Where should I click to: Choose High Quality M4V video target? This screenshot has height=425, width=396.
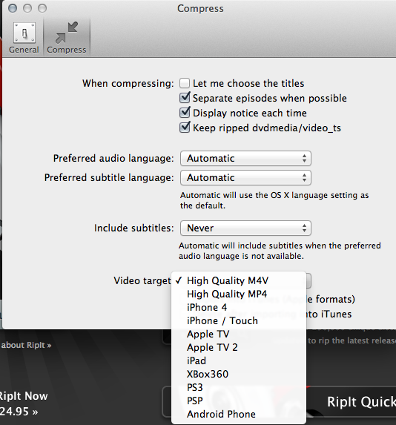point(239,281)
